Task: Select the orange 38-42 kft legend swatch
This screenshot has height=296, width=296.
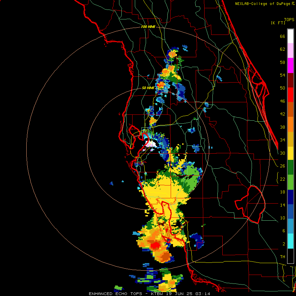Action: click(x=290, y=124)
